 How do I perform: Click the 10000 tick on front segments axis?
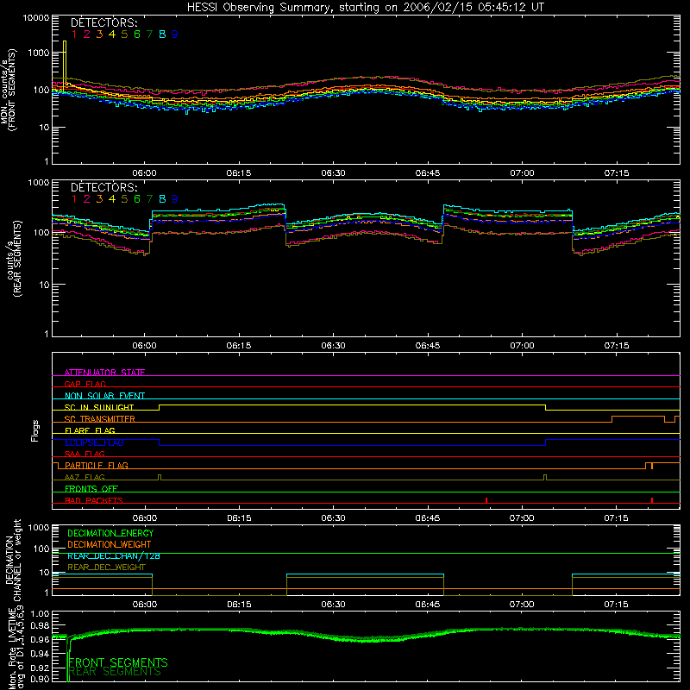click(36, 17)
